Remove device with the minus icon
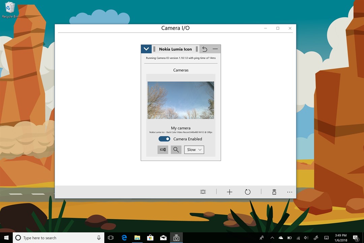This screenshot has height=243, width=364. tap(215, 49)
